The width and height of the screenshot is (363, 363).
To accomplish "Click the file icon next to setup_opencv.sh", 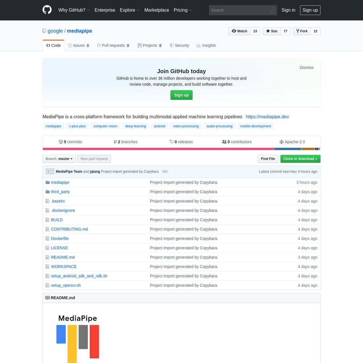I will click(48, 285).
